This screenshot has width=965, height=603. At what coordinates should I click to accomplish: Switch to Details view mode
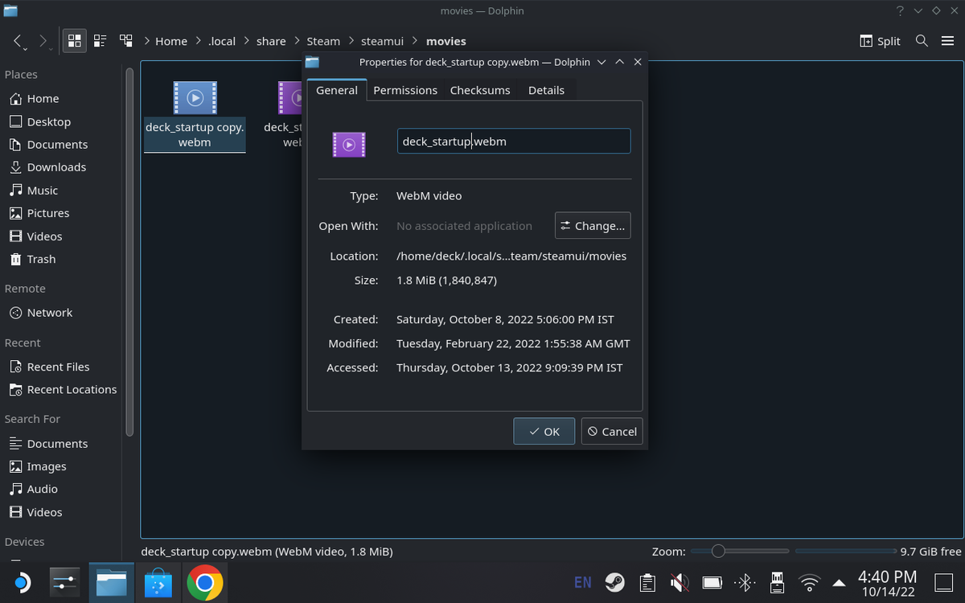pos(125,39)
